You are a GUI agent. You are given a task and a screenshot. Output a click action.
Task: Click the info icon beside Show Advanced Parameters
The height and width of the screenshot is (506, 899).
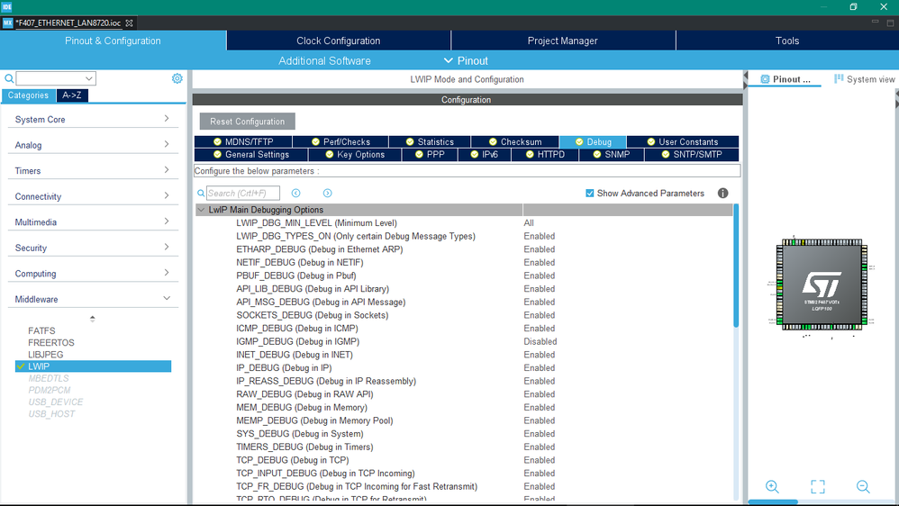pyautogui.click(x=723, y=193)
